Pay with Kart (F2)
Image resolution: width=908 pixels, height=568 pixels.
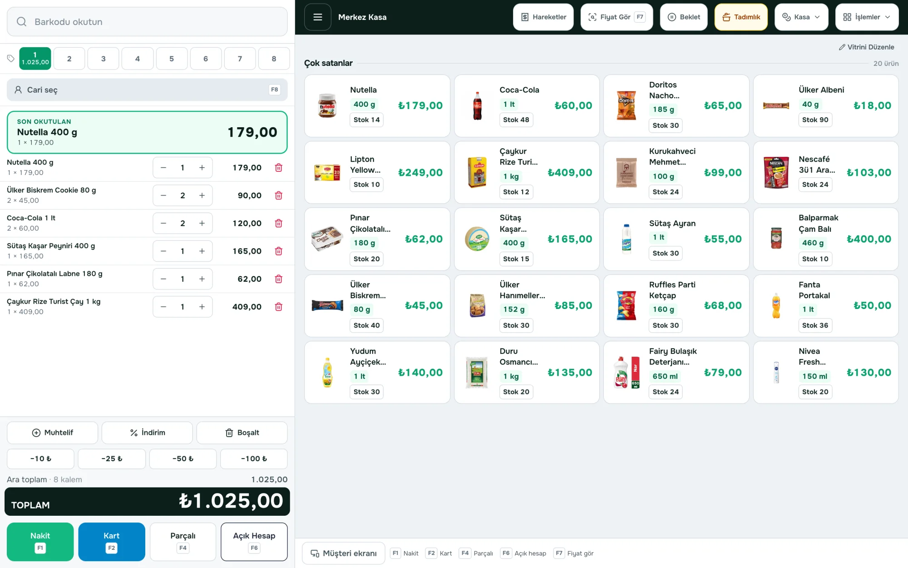point(112,542)
